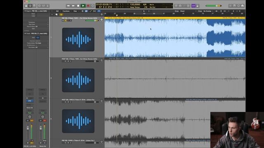Open the List Editors icon
Viewport: 264px width, 148px height.
coord(230,6)
